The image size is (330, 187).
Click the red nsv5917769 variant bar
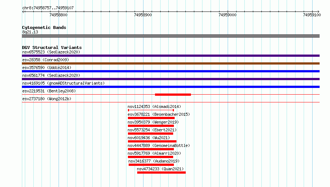(151, 157)
